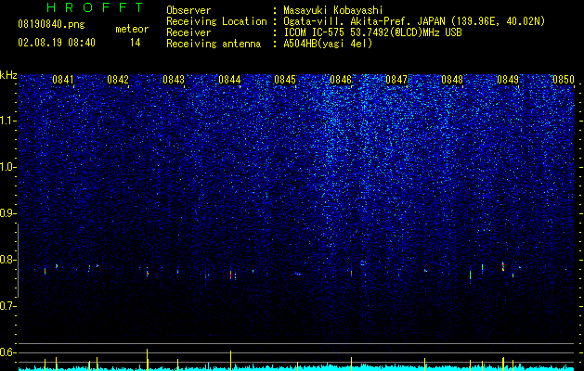Click the Receiving Location label

coord(216,21)
